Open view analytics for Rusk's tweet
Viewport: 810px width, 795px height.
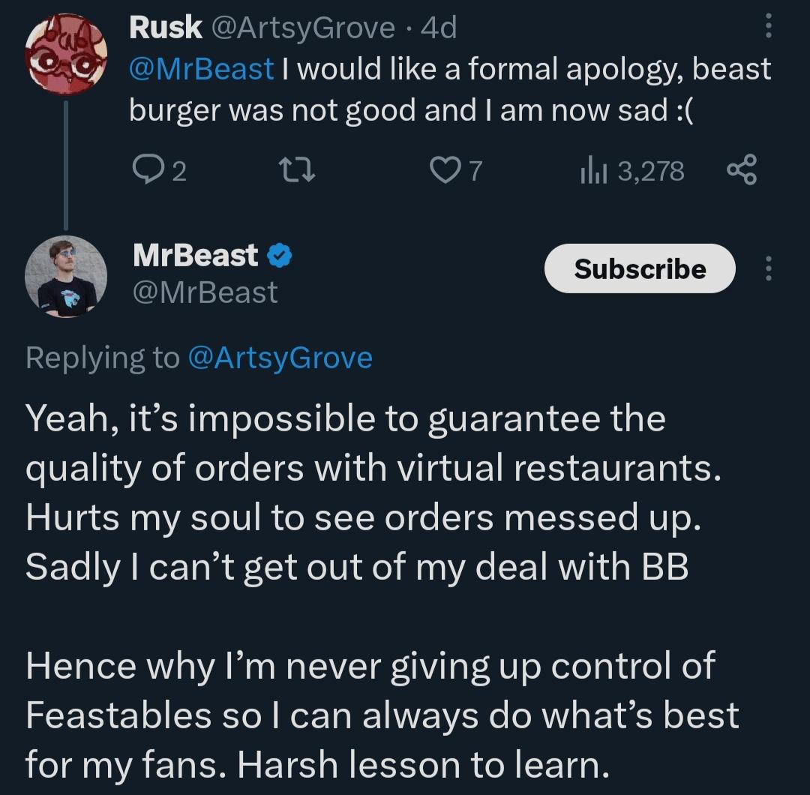pos(592,172)
